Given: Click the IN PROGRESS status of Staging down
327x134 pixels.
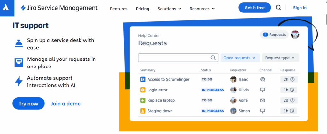Looking at the screenshot, I should click(x=212, y=111).
